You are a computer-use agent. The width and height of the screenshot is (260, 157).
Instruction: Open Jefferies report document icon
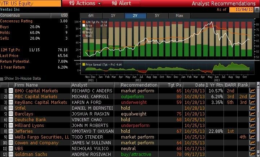(11, 131)
